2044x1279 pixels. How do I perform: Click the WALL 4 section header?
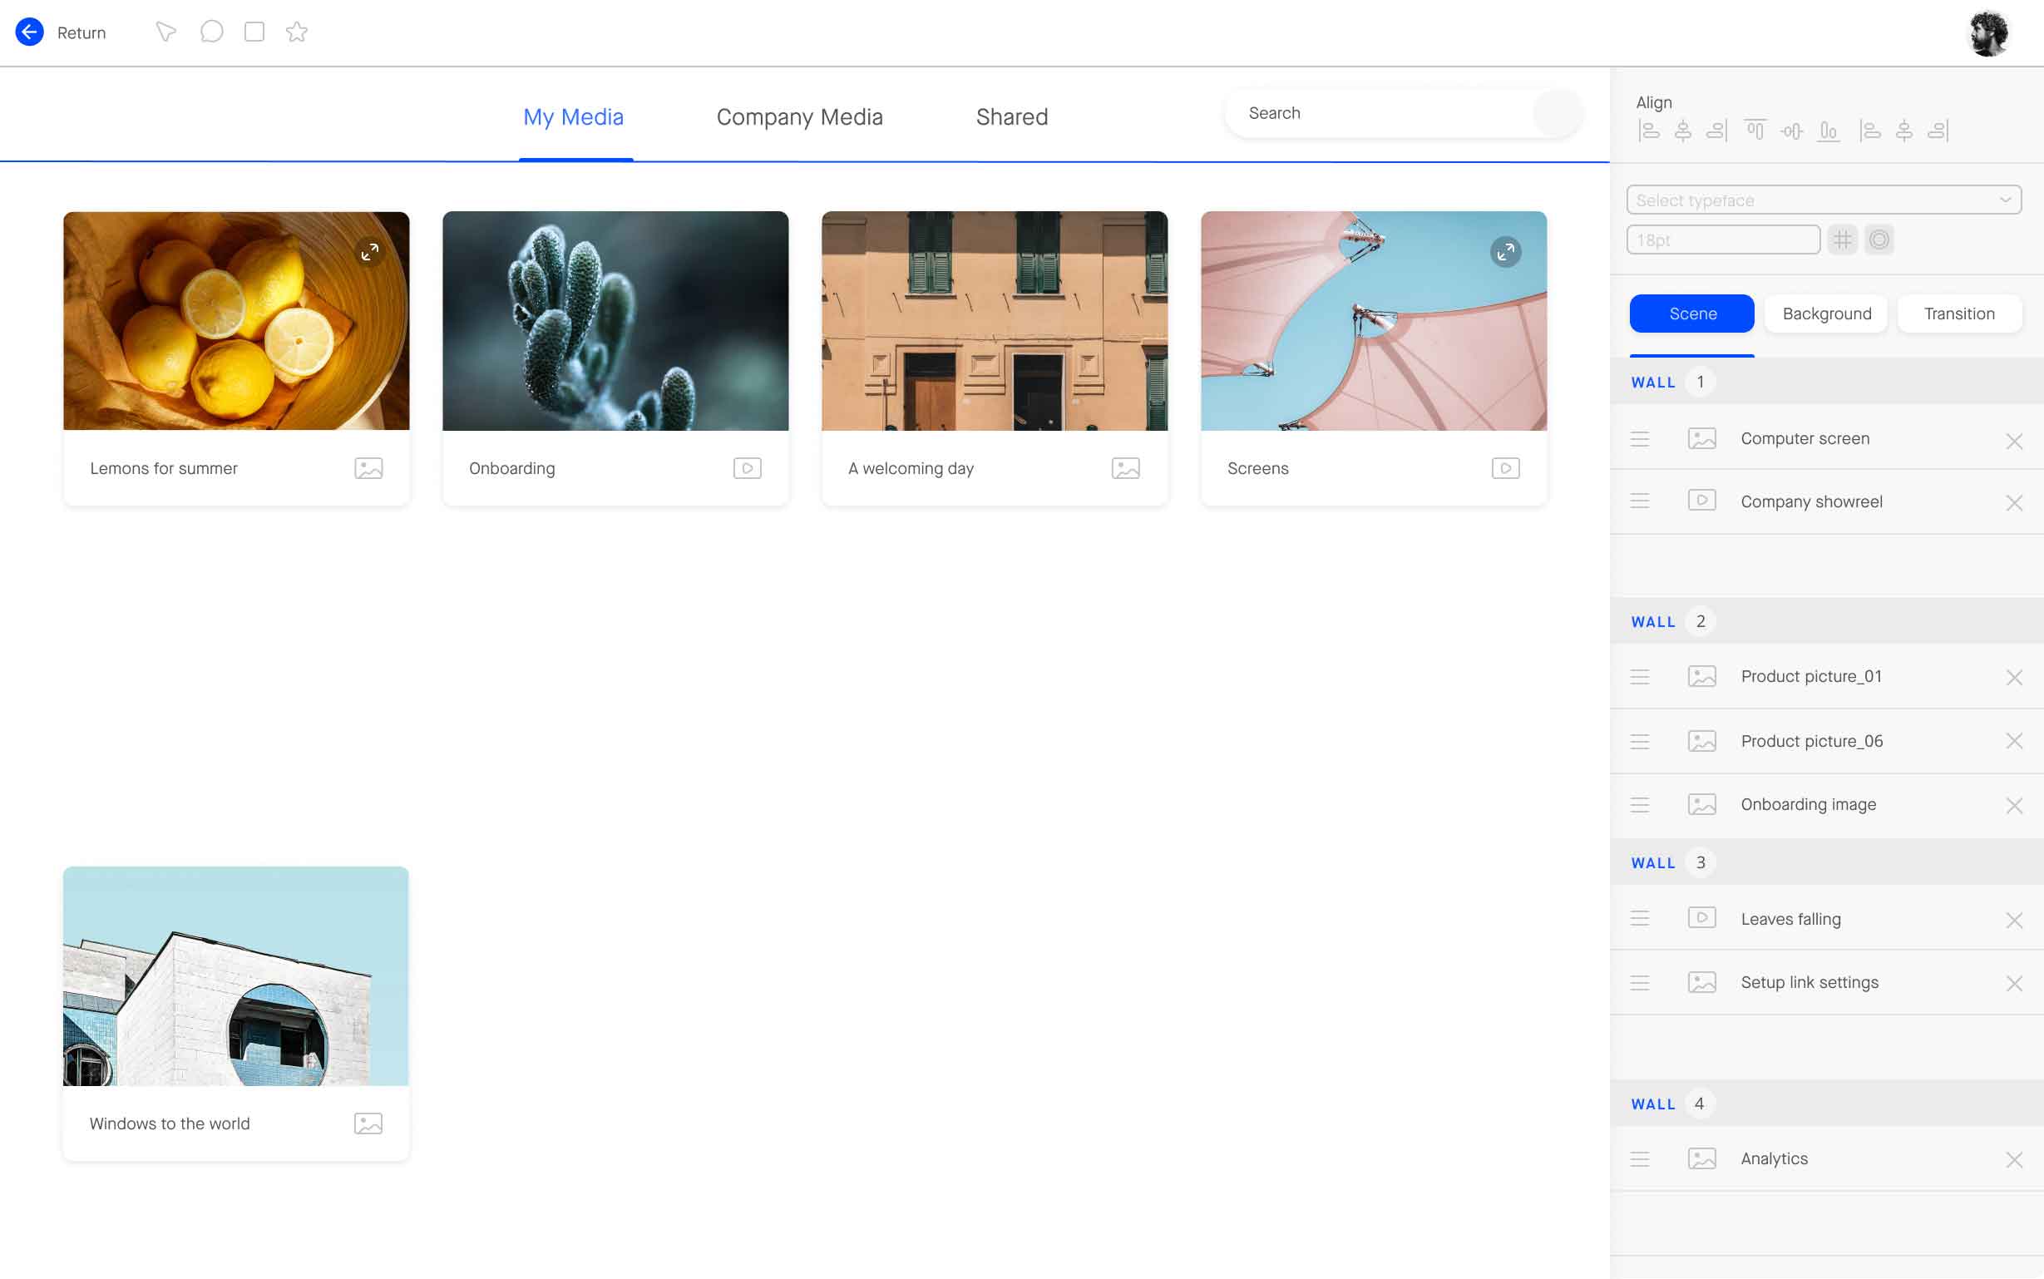(x=1827, y=1104)
